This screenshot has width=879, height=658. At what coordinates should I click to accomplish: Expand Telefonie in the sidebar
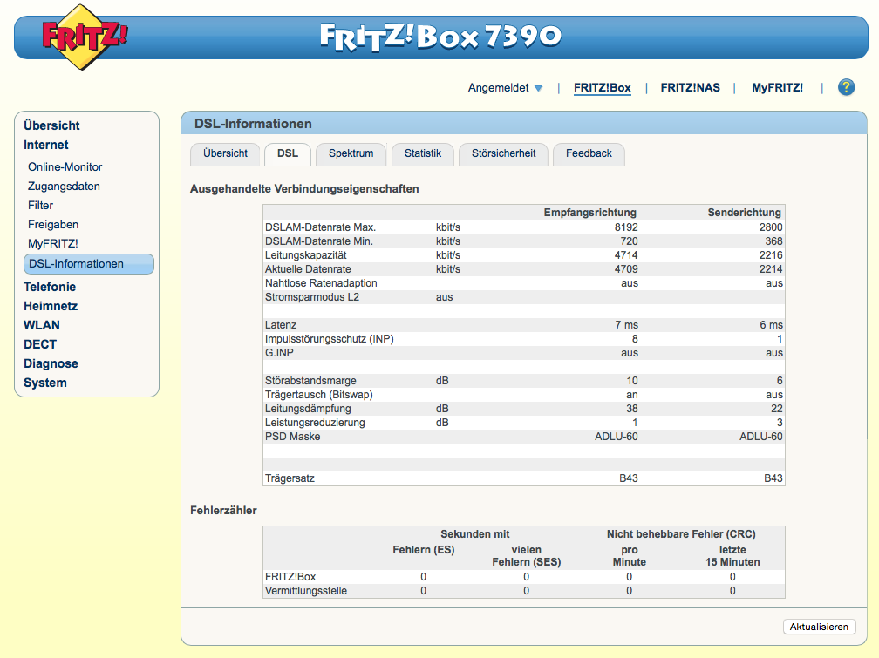point(50,287)
